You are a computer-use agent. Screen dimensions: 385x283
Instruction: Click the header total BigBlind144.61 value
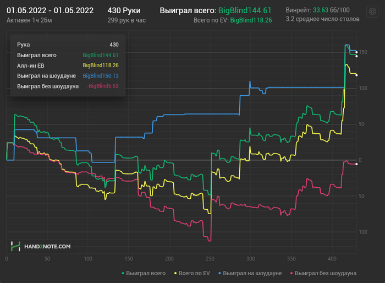coord(245,10)
